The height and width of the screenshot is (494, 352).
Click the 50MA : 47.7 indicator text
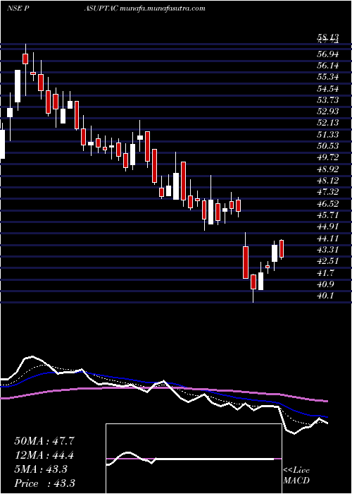click(x=44, y=441)
